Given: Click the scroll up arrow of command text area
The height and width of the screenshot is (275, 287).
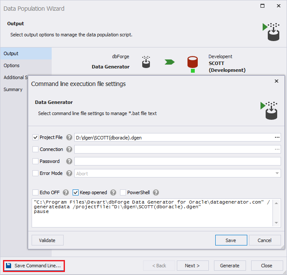Looking at the screenshot, I should point(276,203).
